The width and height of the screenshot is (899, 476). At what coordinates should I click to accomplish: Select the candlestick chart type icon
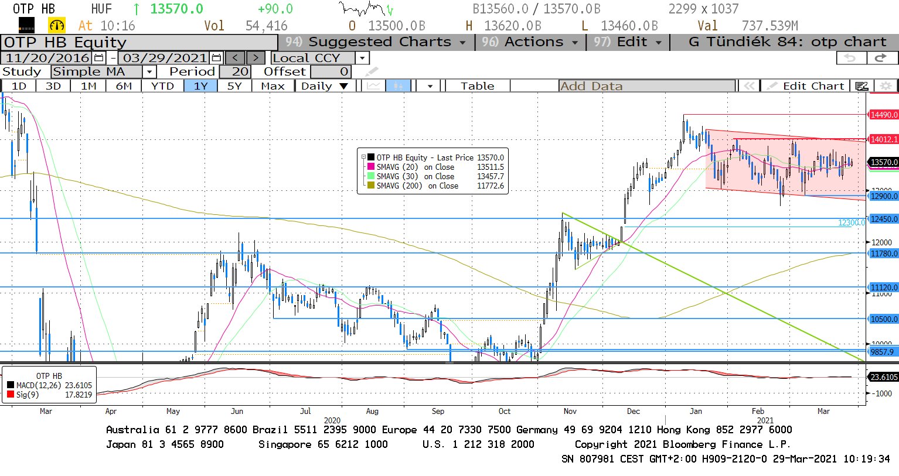click(x=398, y=86)
